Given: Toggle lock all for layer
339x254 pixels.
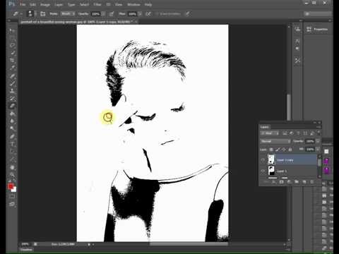Looking at the screenshot, I should [290, 150].
